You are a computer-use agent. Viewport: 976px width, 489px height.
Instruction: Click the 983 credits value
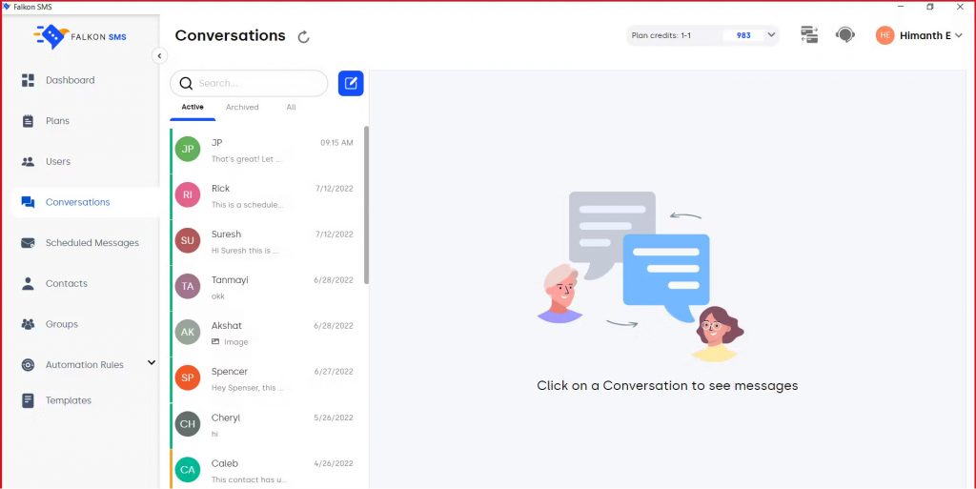coord(743,35)
